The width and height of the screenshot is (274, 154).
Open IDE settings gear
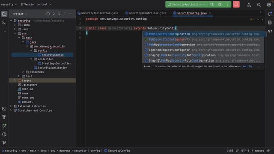[x=269, y=5]
